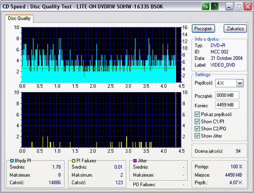Open the Disc Quality tab
The height and width of the screenshot is (193, 254).
pos(19,18)
